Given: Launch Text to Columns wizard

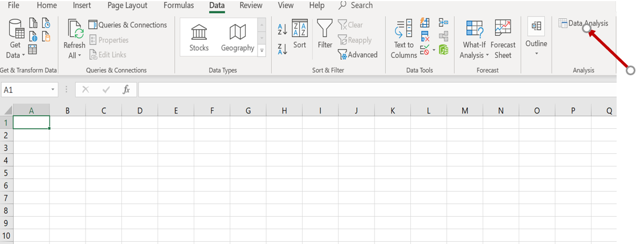Looking at the screenshot, I should [403, 39].
